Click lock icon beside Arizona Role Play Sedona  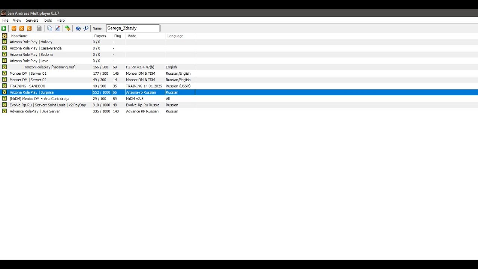pos(4,55)
